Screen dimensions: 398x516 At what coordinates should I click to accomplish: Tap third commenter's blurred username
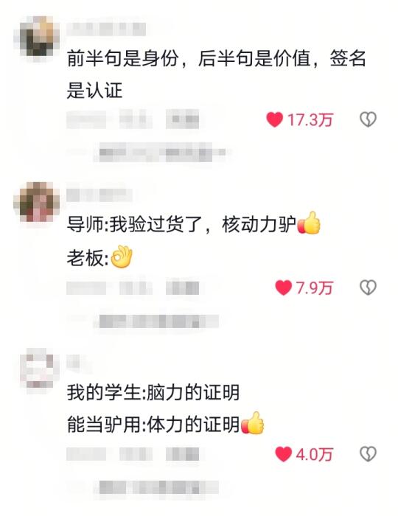click(x=74, y=363)
